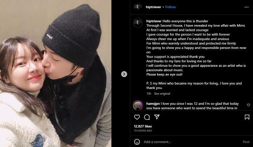This screenshot has height=147, width=253.
Task: Like the hamsjpn comment with small heart
Action: [x=249, y=105]
